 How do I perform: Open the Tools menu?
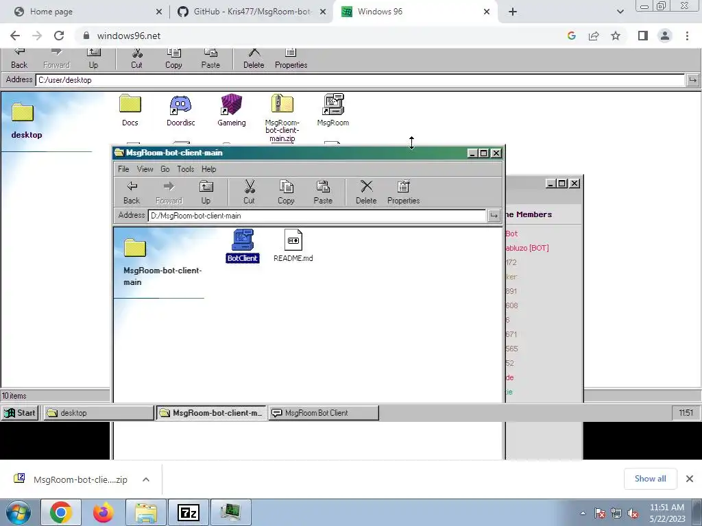point(185,169)
